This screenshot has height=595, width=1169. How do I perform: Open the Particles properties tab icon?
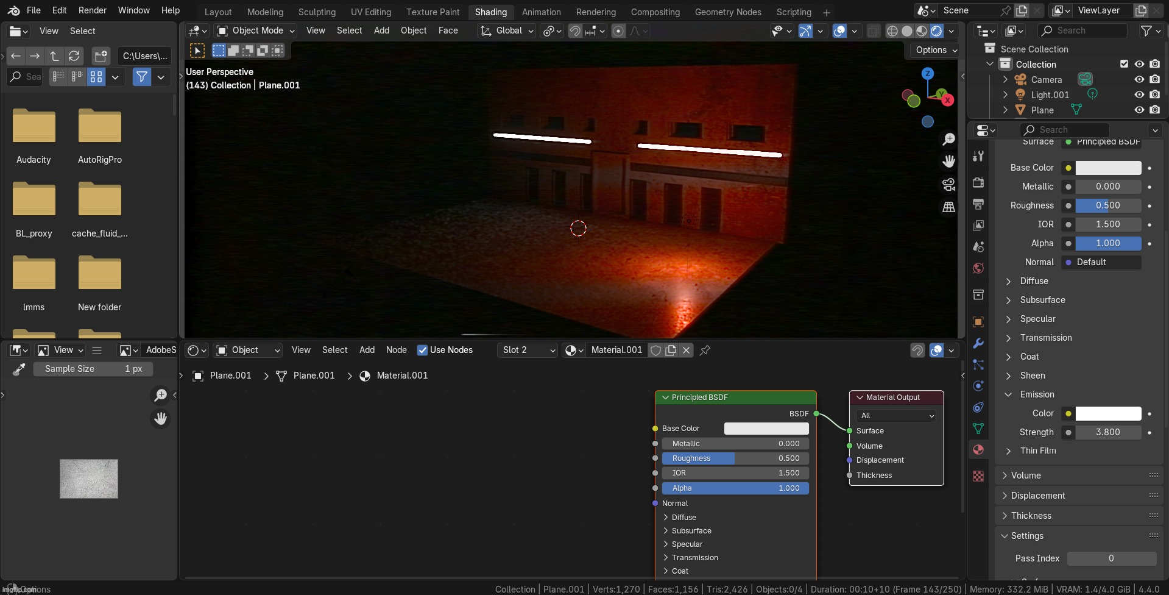[x=978, y=365]
